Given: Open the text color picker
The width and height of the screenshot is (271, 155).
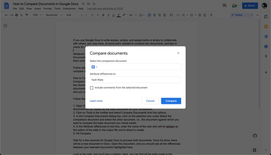Looking at the screenshot, I should [x=119, y=15].
